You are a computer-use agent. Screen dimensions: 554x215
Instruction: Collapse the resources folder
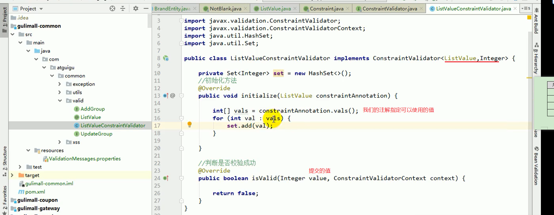click(x=28, y=151)
